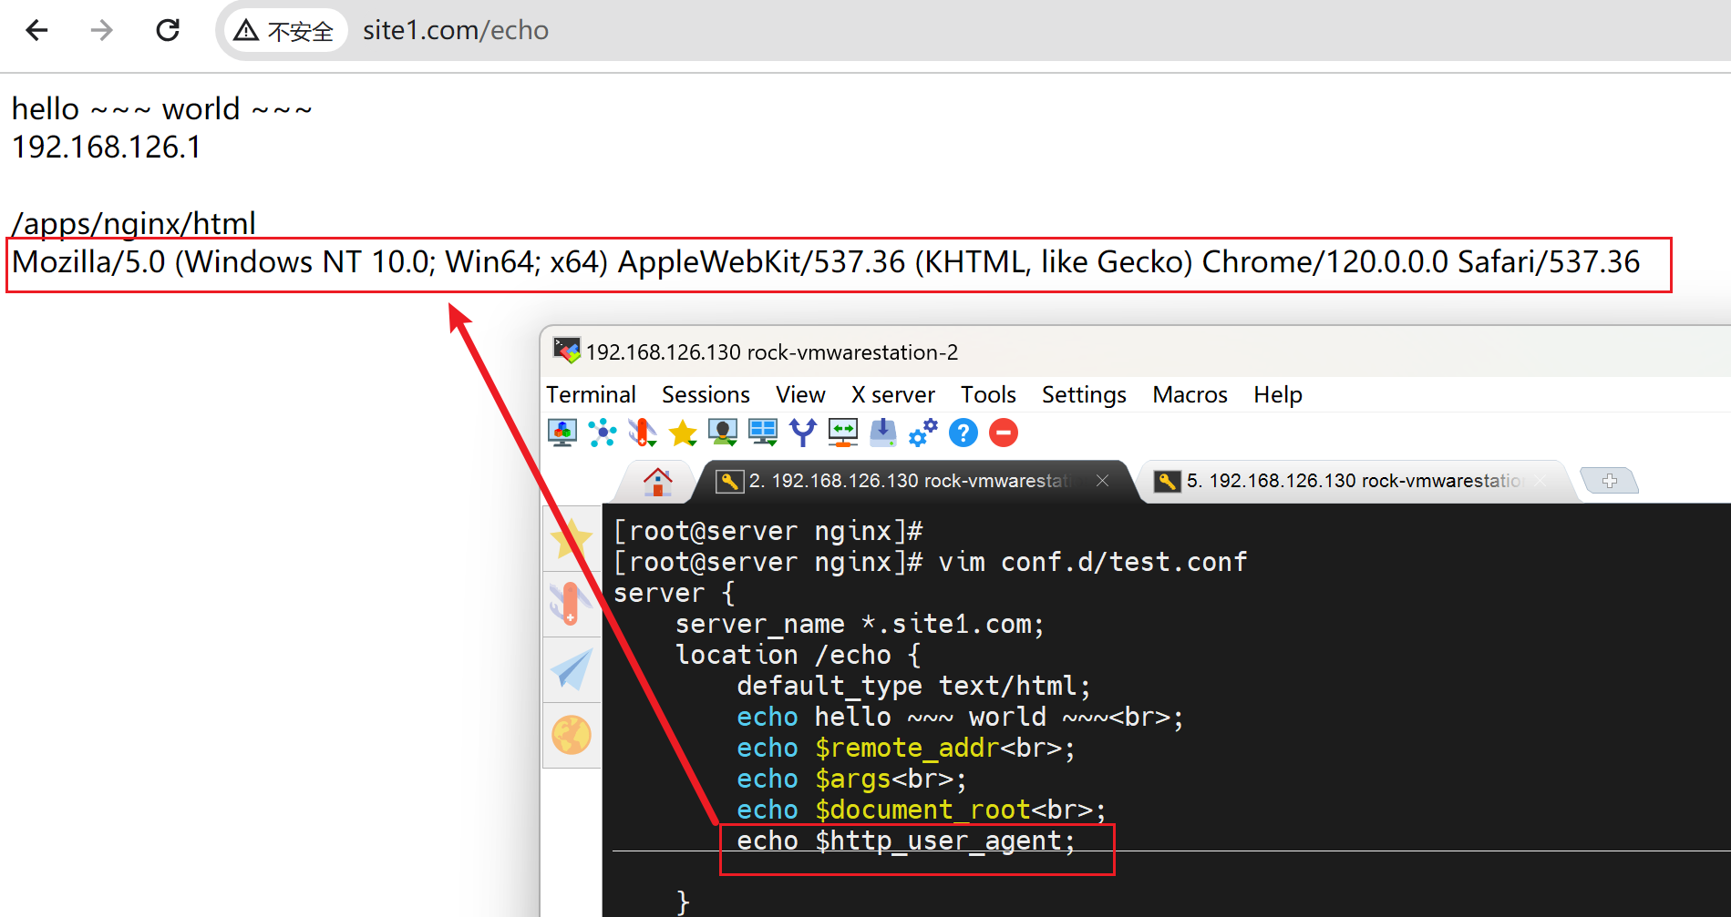Viewport: 1731px width, 917px height.
Task: Expand the Tools swiss-knife toolbar dropdown
Action: point(643,433)
